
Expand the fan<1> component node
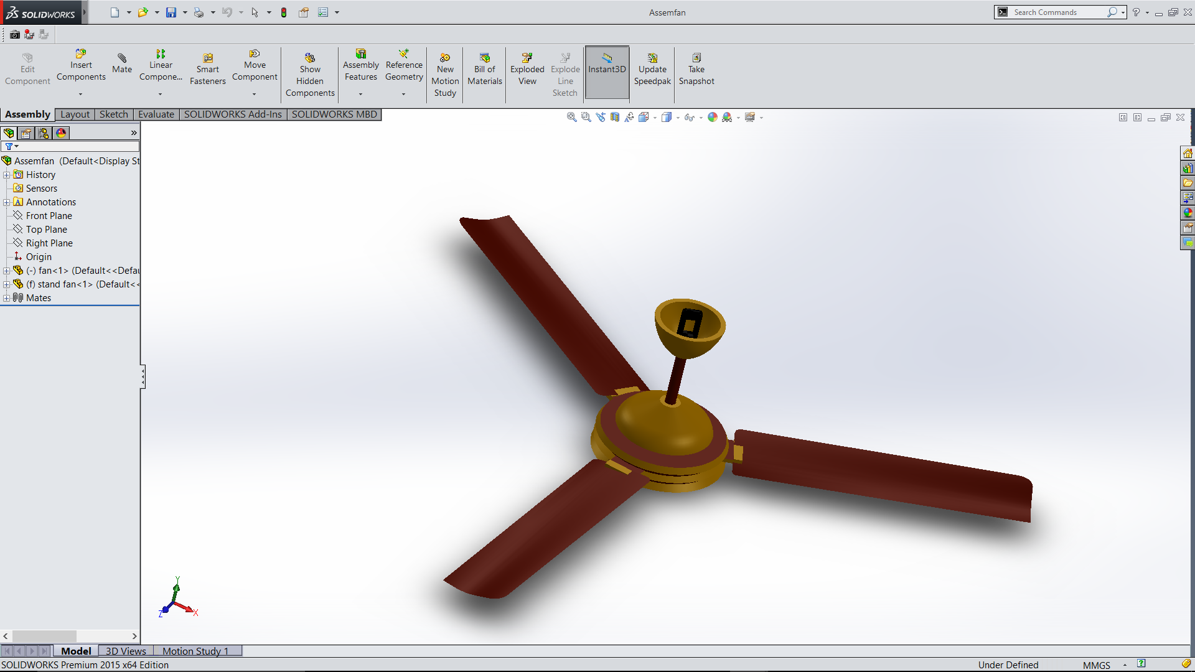point(6,271)
